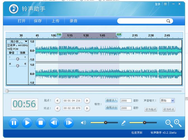The image size is (188, 140).
Task: Open the 打开 menu item
Action: 22,21
